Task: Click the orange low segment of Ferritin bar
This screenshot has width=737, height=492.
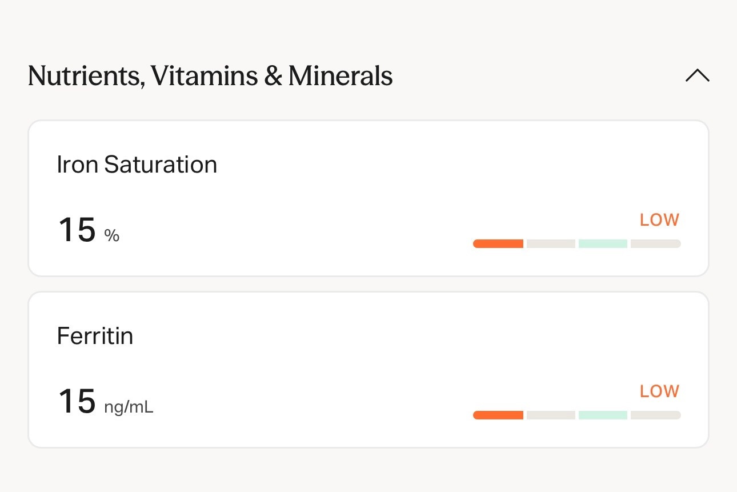Action: (498, 415)
